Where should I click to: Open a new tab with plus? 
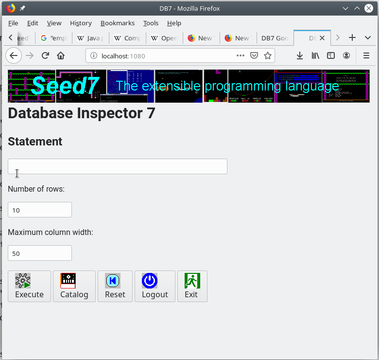pyautogui.click(x=352, y=38)
